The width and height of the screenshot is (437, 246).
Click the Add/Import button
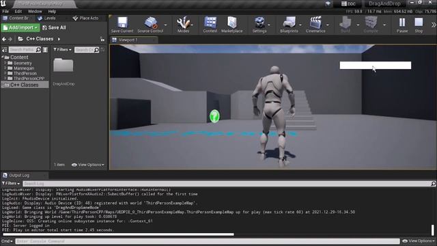20,27
